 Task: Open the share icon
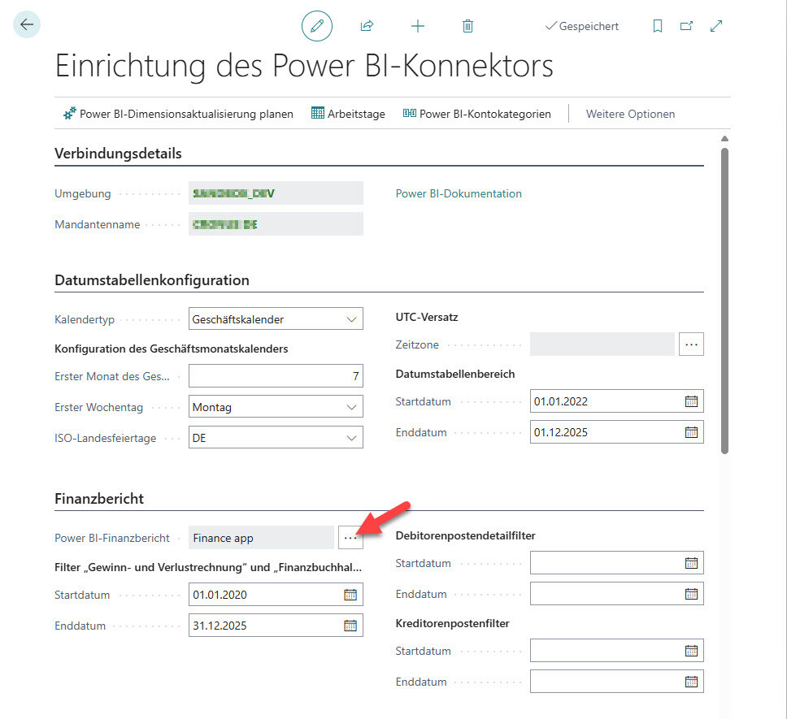pos(367,26)
